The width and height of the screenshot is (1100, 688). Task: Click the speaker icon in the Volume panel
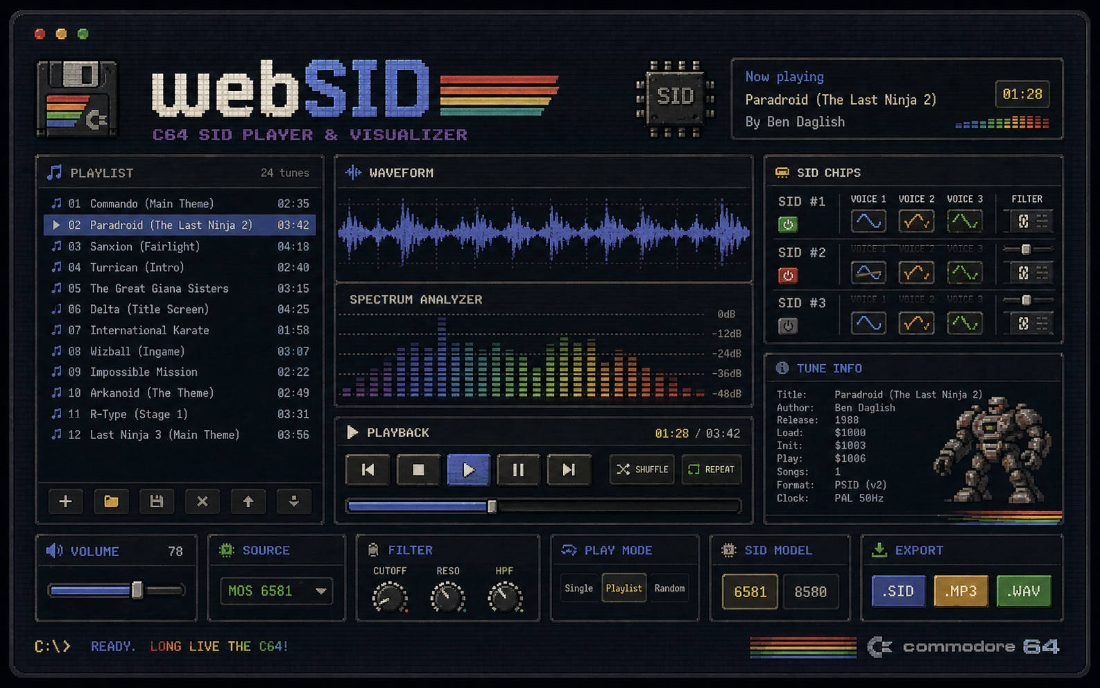[x=54, y=551]
